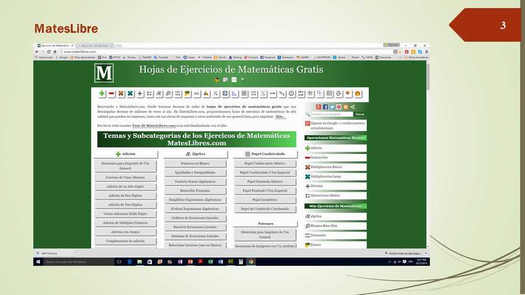Image resolution: width=525 pixels, height=295 pixels.
Task: Open División in the sidebar list
Action: [335, 186]
